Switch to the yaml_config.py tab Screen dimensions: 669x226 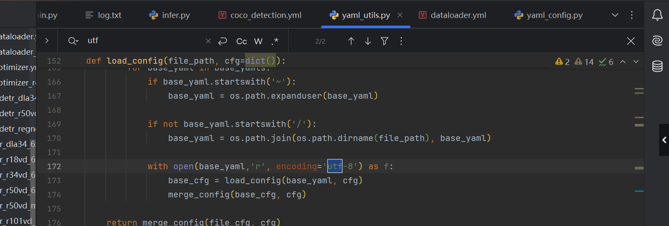coord(548,15)
